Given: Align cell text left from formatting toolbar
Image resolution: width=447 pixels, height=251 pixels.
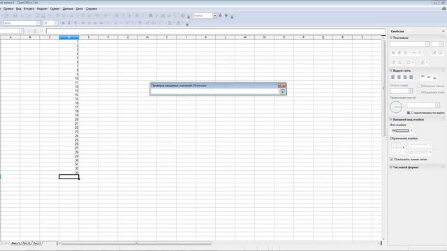Looking at the screenshot, I should [83, 23].
